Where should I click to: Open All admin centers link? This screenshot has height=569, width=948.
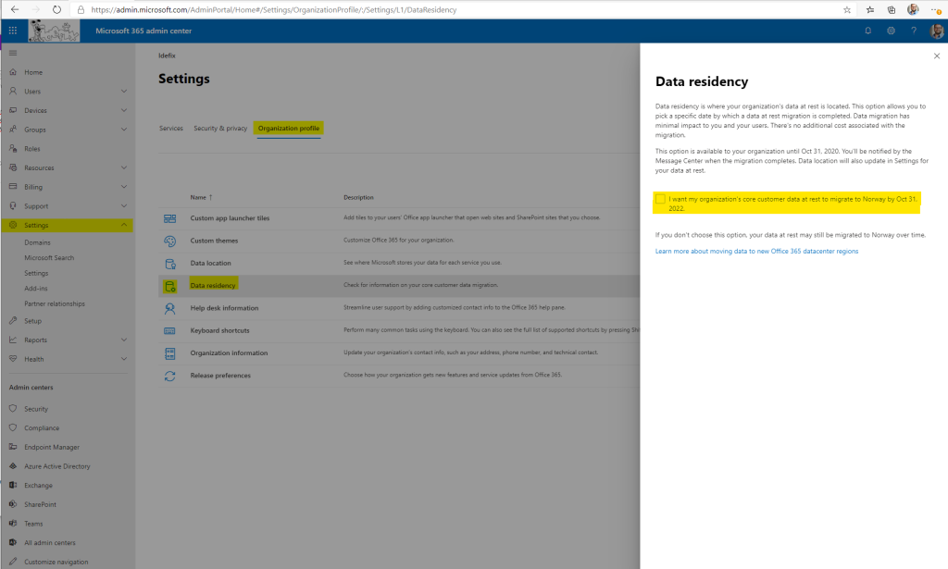coord(50,542)
